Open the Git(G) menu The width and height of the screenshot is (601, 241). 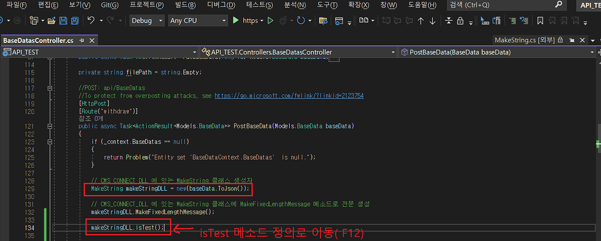[x=110, y=5]
